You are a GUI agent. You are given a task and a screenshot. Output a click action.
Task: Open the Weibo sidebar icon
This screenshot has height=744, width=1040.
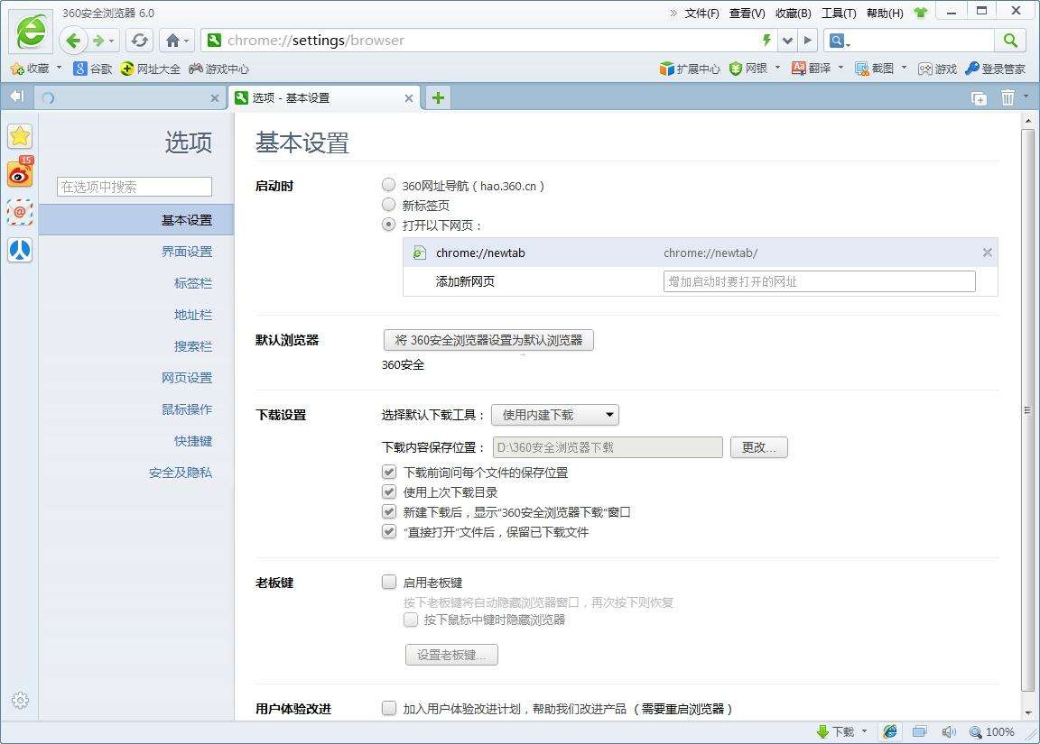click(20, 173)
